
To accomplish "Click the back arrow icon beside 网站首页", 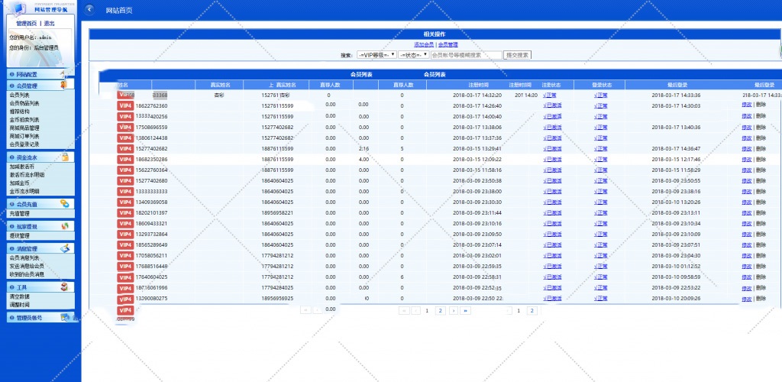I will 91,10.
